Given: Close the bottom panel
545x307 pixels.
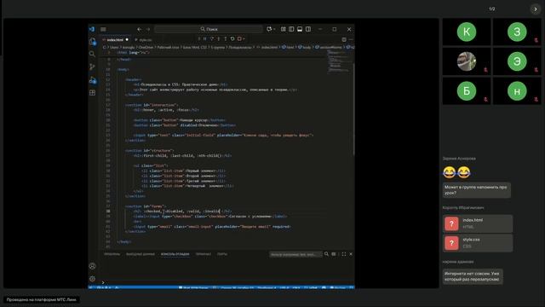Looking at the screenshot, I should (x=351, y=254).
